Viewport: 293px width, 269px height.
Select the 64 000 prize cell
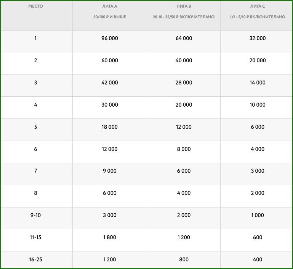(184, 38)
